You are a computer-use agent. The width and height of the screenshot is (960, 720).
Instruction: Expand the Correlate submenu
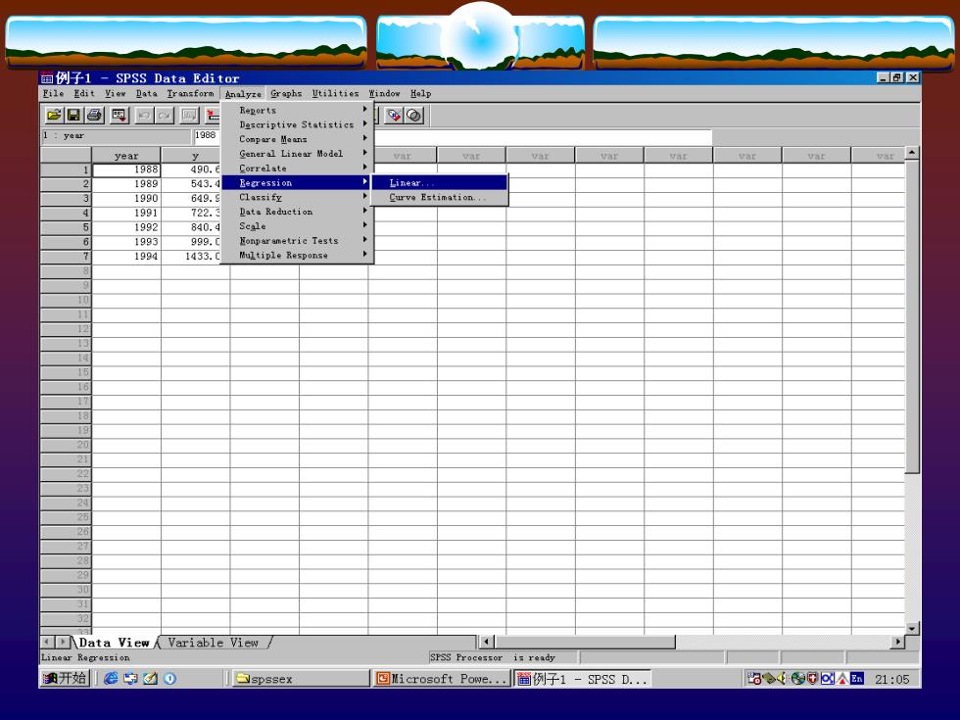pyautogui.click(x=297, y=168)
